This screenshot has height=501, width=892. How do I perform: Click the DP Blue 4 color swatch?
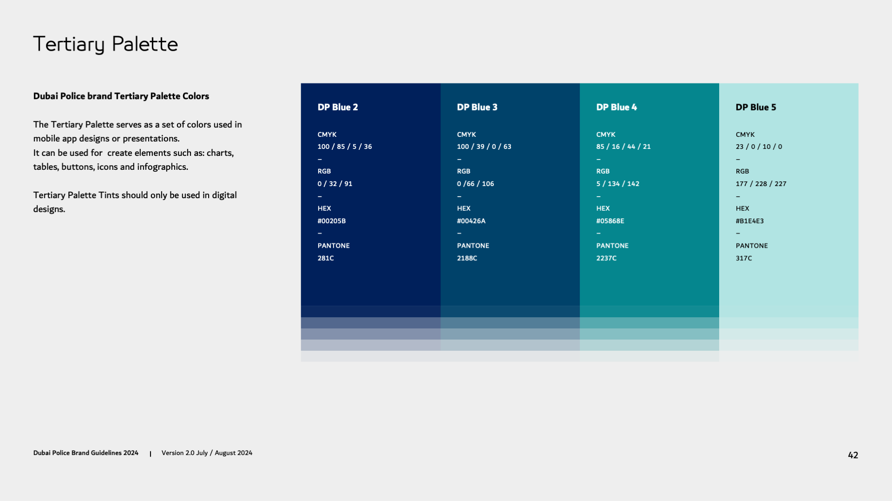649,283
